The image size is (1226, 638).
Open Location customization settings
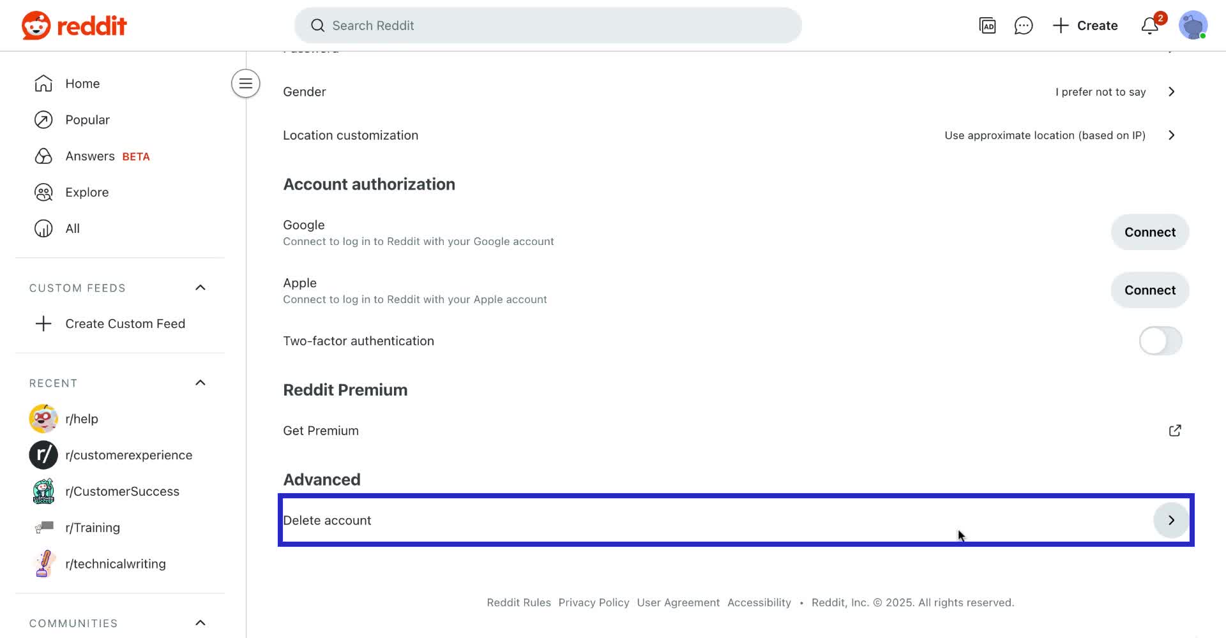click(x=1171, y=135)
